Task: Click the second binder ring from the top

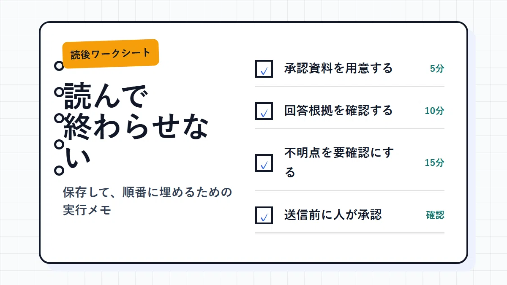Action: [59, 92]
